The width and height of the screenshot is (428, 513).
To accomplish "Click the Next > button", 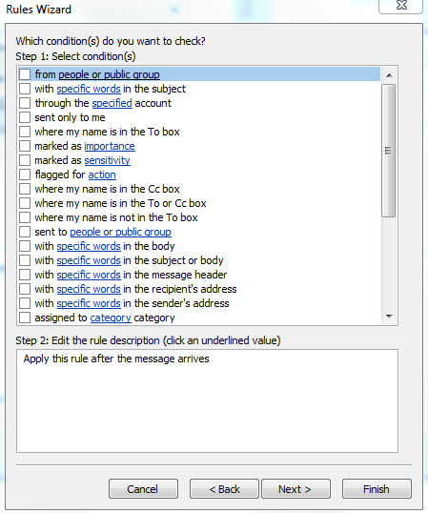I will tap(296, 489).
